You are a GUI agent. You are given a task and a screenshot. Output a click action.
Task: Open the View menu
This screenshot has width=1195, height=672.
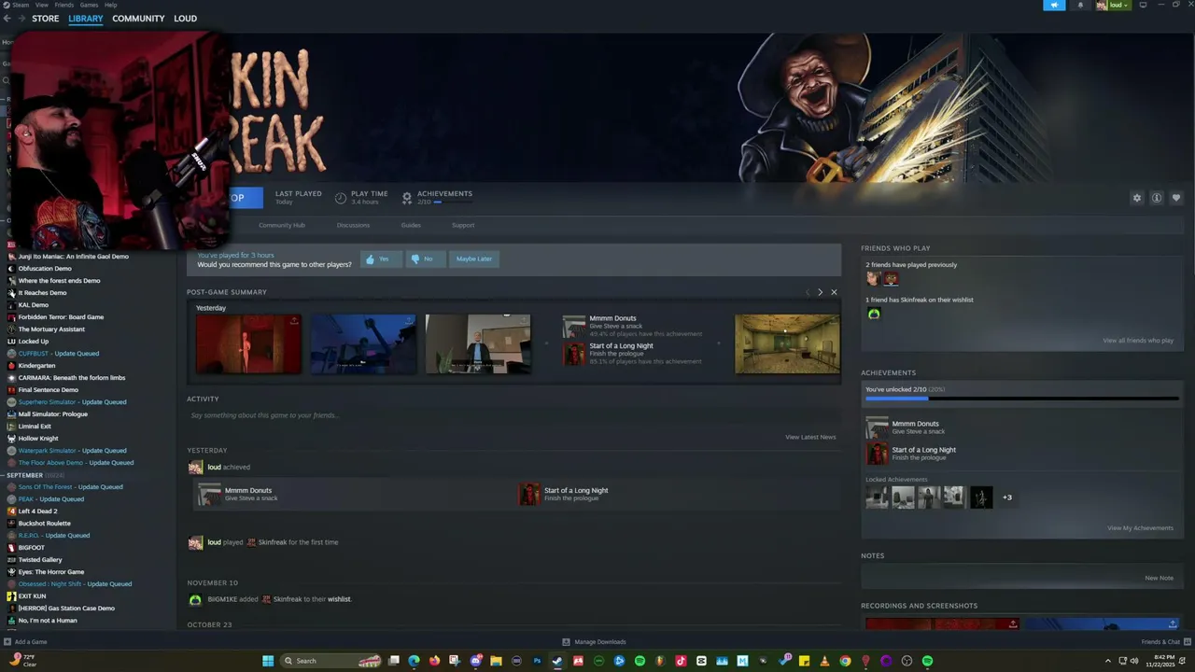click(42, 5)
